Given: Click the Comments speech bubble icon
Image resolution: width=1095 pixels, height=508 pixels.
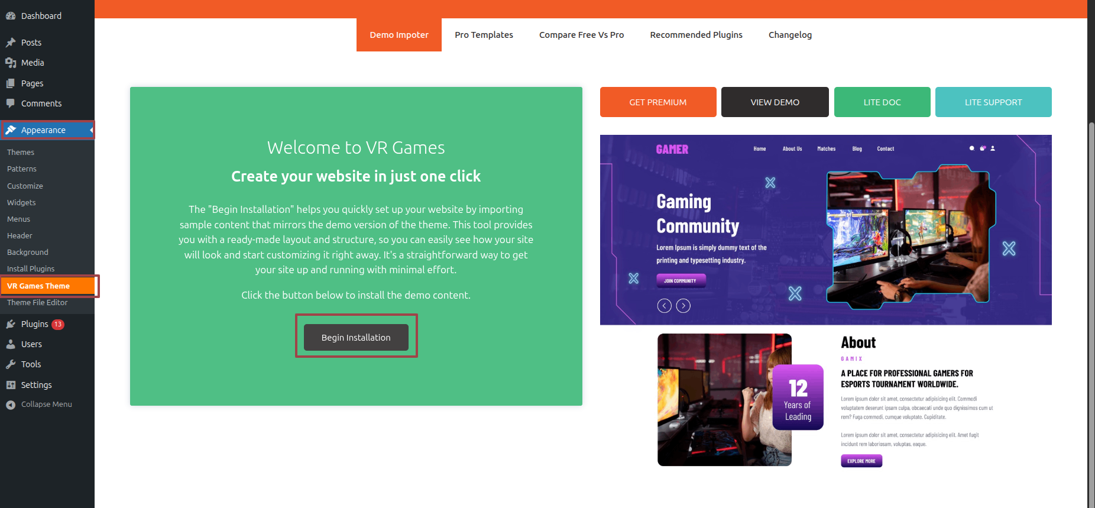Looking at the screenshot, I should pos(11,103).
